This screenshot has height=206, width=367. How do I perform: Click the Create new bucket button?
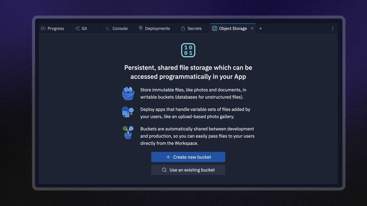click(188, 157)
